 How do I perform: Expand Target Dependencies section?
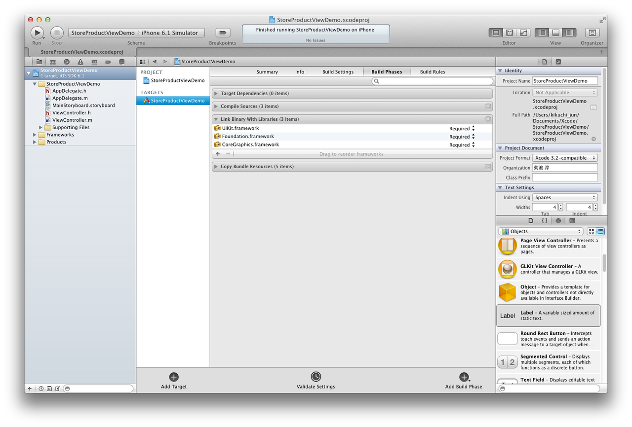point(216,93)
